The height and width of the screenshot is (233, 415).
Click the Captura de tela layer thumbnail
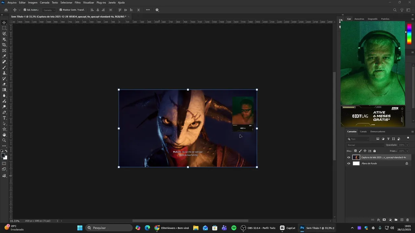(x=356, y=158)
